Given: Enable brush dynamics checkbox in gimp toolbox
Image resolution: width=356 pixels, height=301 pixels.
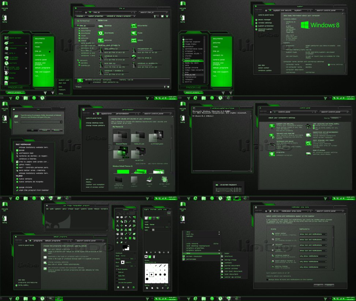Looking at the screenshot, I should pos(117,269).
